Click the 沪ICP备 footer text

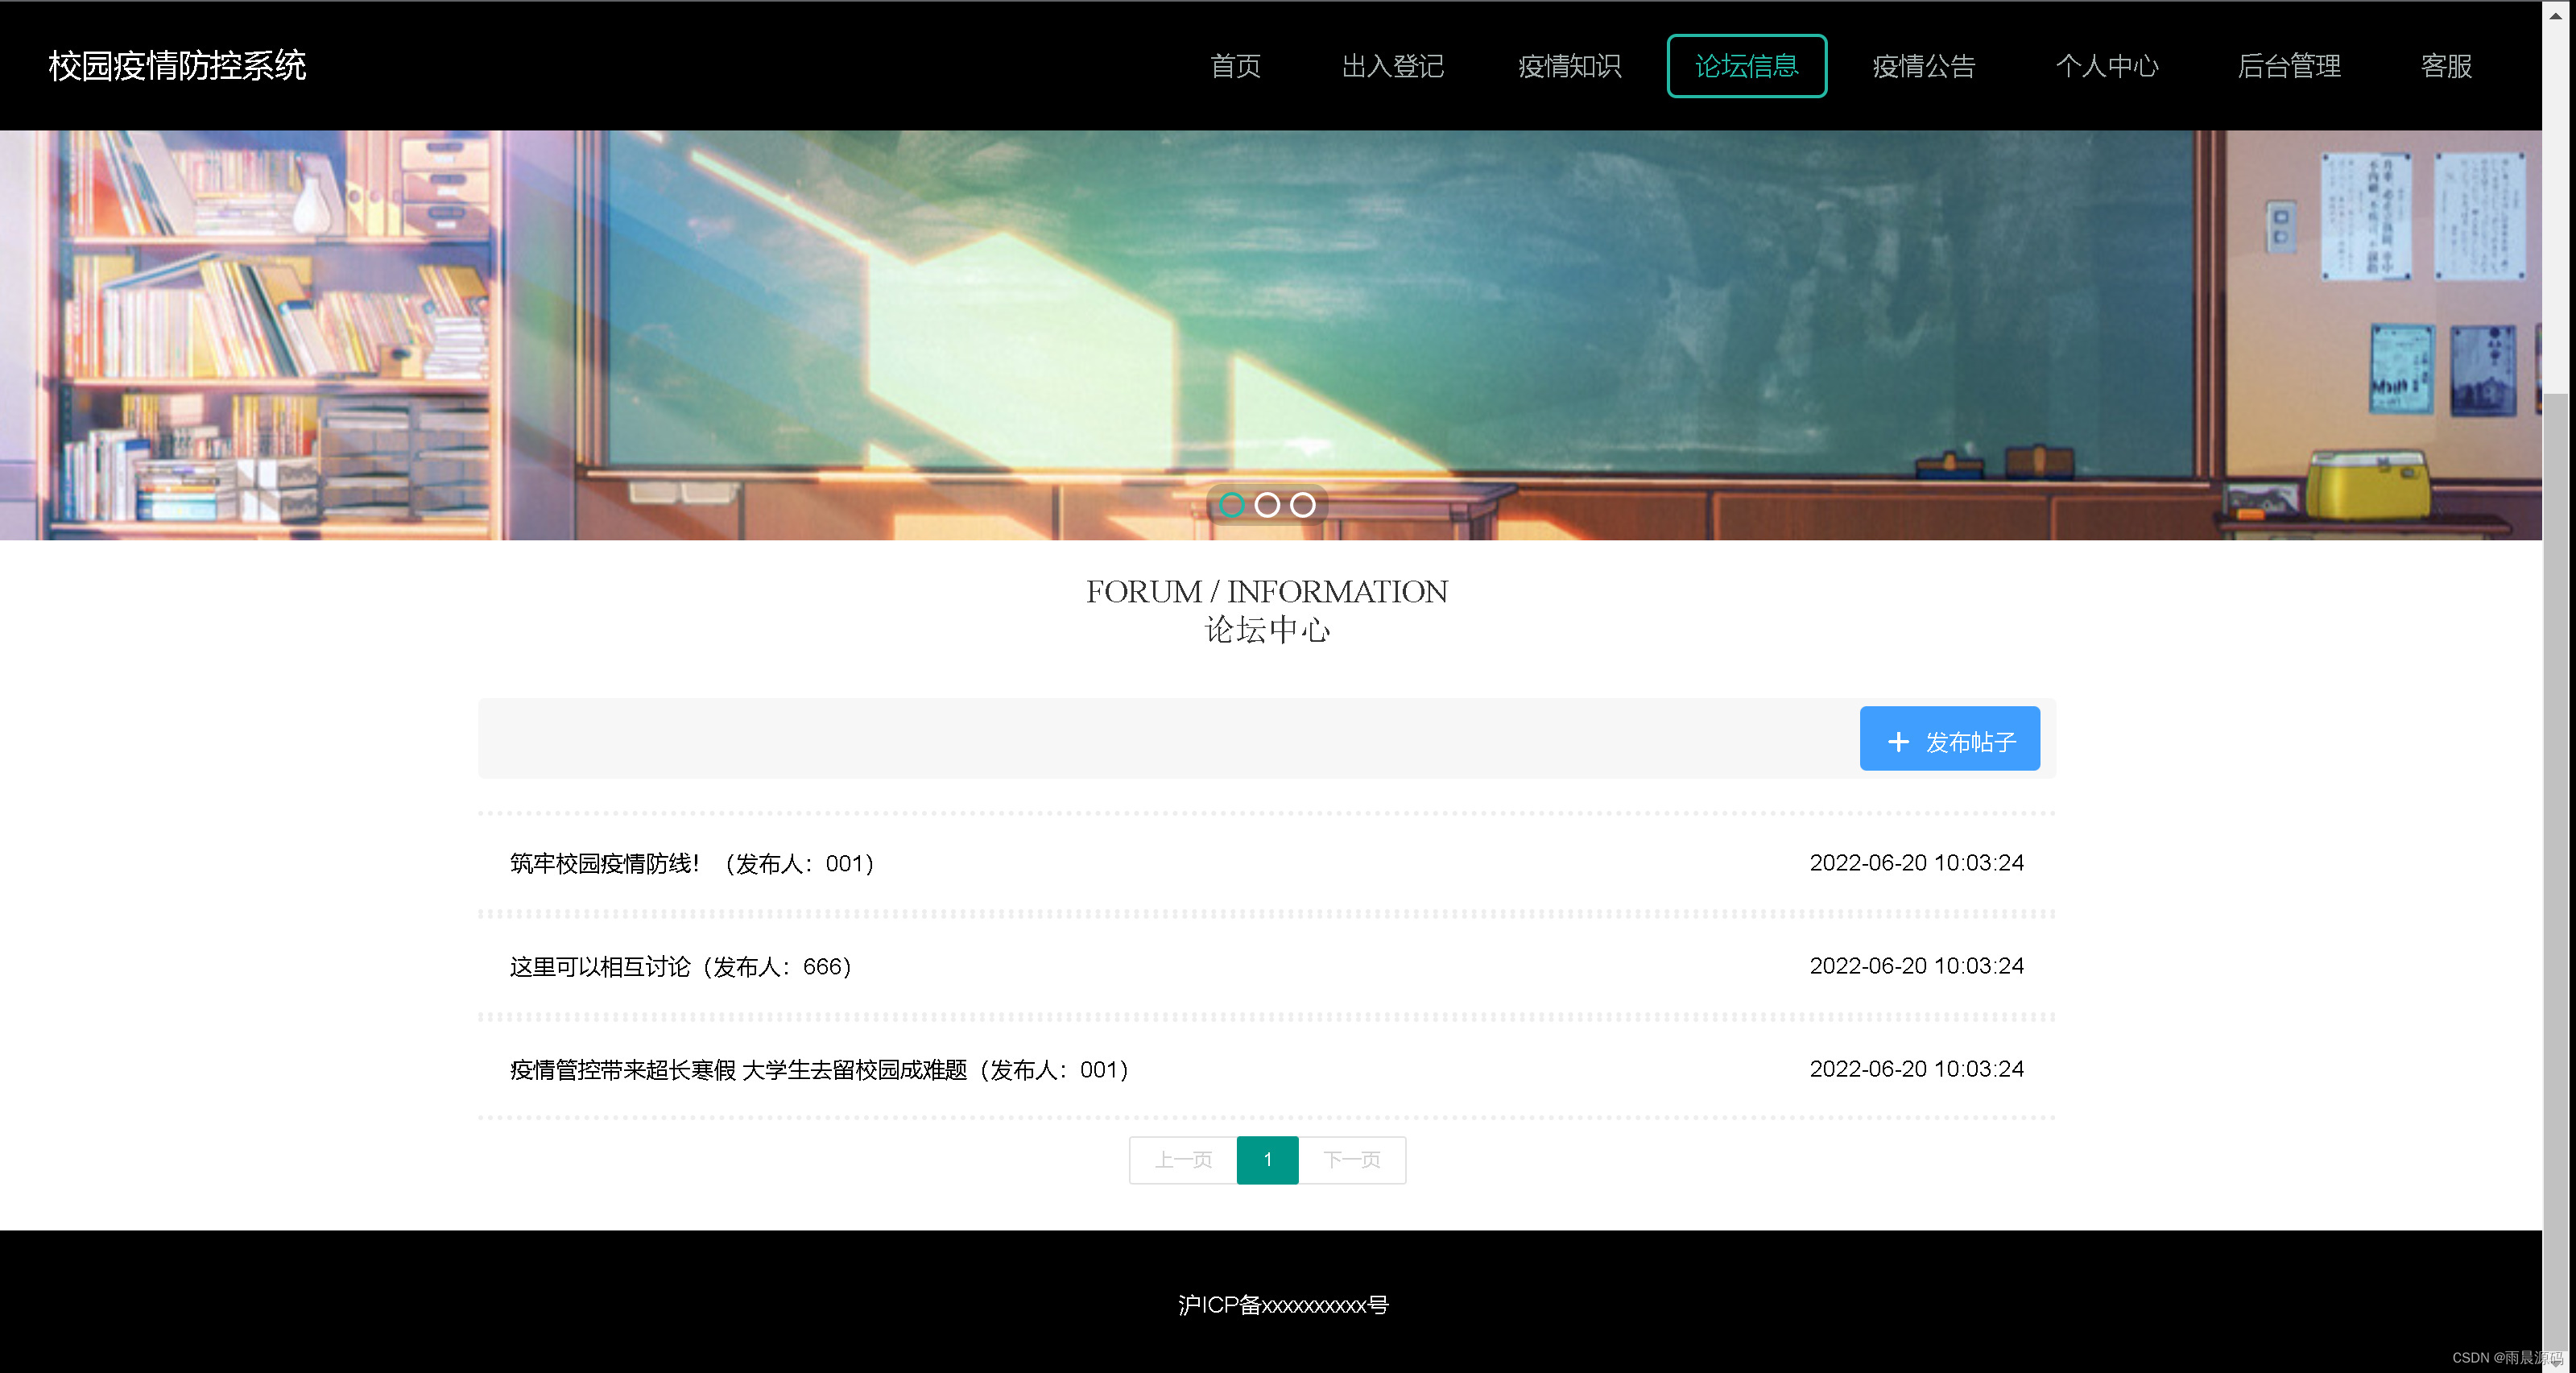[x=1283, y=1304]
